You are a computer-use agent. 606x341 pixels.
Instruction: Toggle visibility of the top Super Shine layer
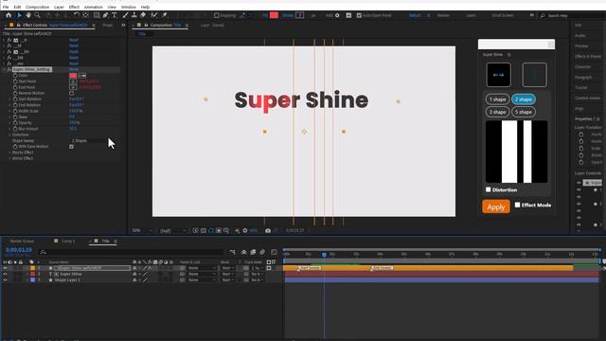tap(5, 268)
